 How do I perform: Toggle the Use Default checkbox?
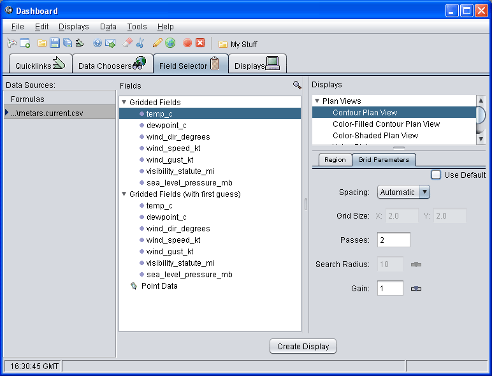[x=436, y=175]
